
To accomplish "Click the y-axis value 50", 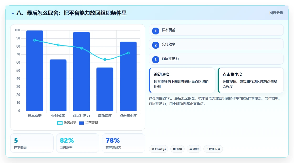I will click(18, 71).
